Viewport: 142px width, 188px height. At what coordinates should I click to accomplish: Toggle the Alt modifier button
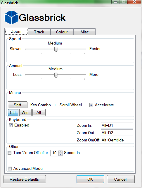click(39, 112)
